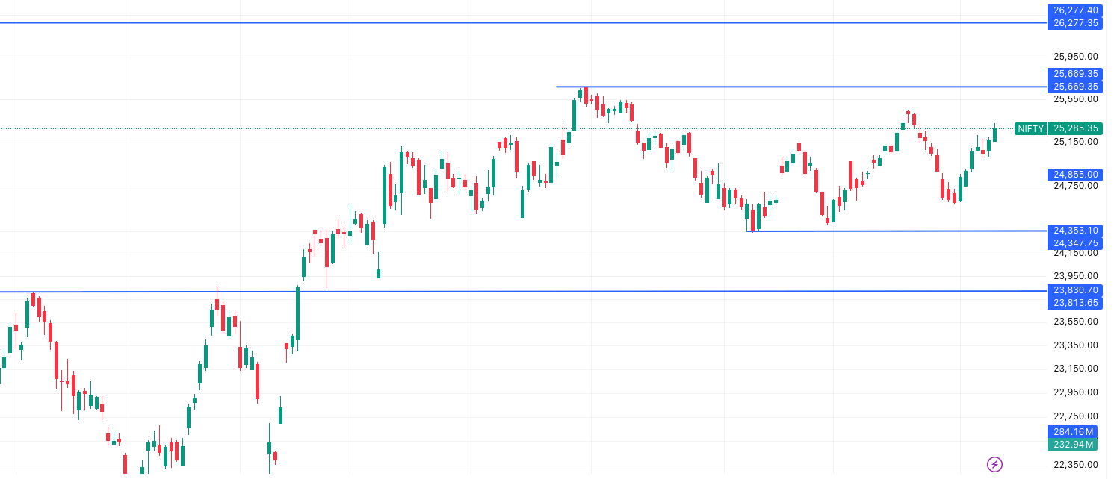
Task: Click the 22,750.00 price scale value
Action: pos(1075,416)
